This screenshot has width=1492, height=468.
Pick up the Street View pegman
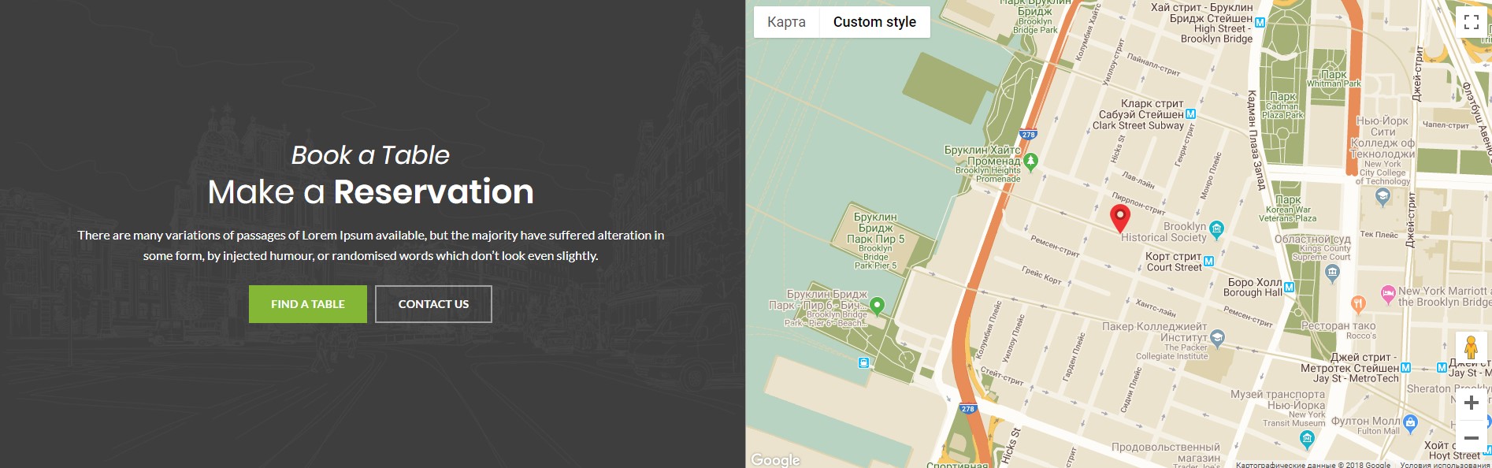[1471, 347]
